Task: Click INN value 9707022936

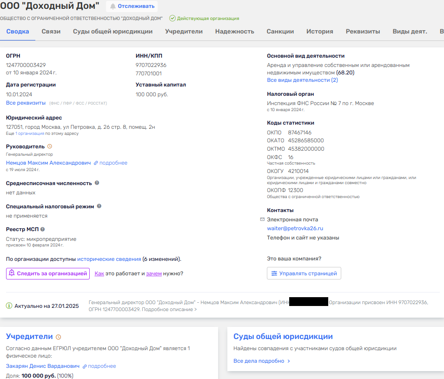Action: pyautogui.click(x=151, y=65)
